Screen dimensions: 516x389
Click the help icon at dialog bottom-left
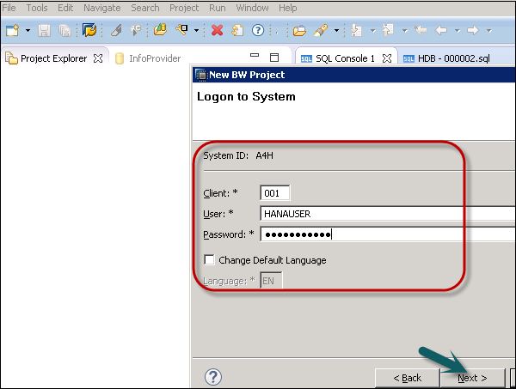tap(213, 377)
